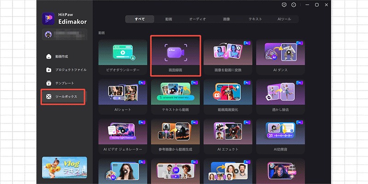Switch to the すべて tab
The height and width of the screenshot is (184, 368).
point(140,19)
